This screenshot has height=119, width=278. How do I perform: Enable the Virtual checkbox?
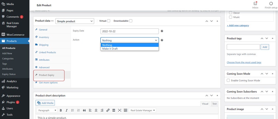coord(109,21)
